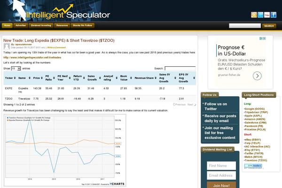Click the Join Now! button

pyautogui.click(x=221, y=185)
